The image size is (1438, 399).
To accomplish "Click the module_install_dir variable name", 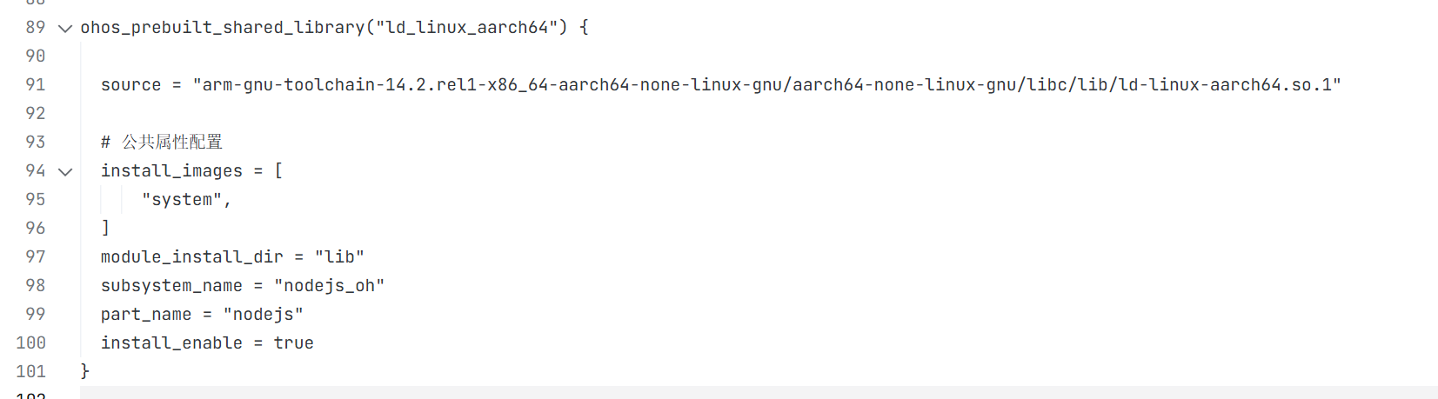I will pyautogui.click(x=191, y=257).
